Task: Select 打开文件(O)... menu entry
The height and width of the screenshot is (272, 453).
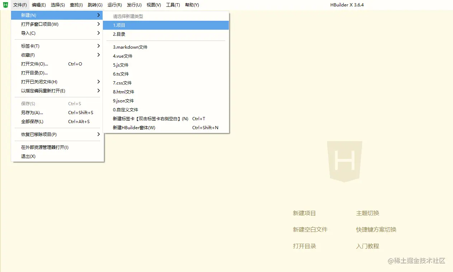Action: click(57, 64)
